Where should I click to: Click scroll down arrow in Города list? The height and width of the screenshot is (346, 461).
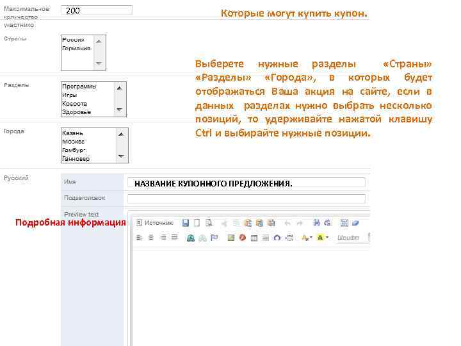(122, 156)
